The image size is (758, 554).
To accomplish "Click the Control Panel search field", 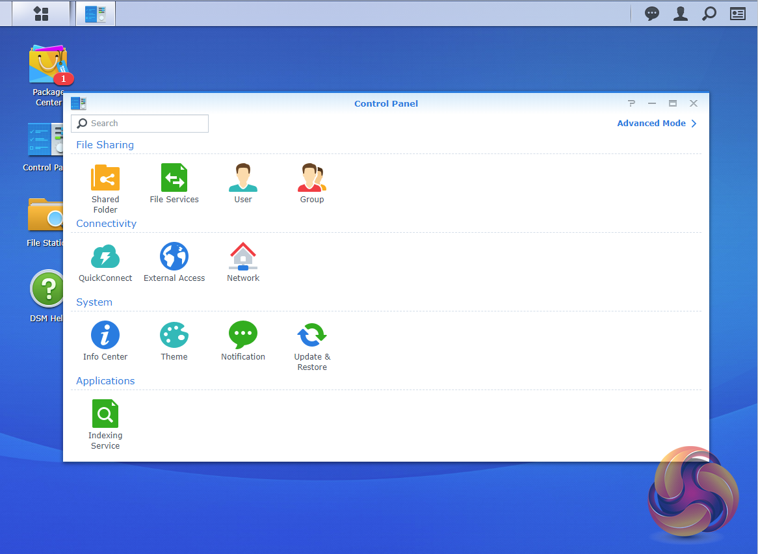I will click(x=140, y=124).
